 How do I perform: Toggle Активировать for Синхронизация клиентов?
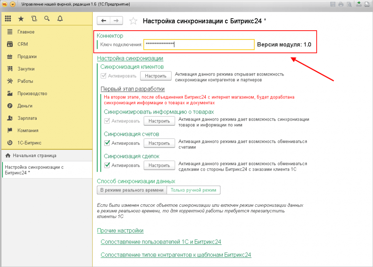tap(103, 76)
